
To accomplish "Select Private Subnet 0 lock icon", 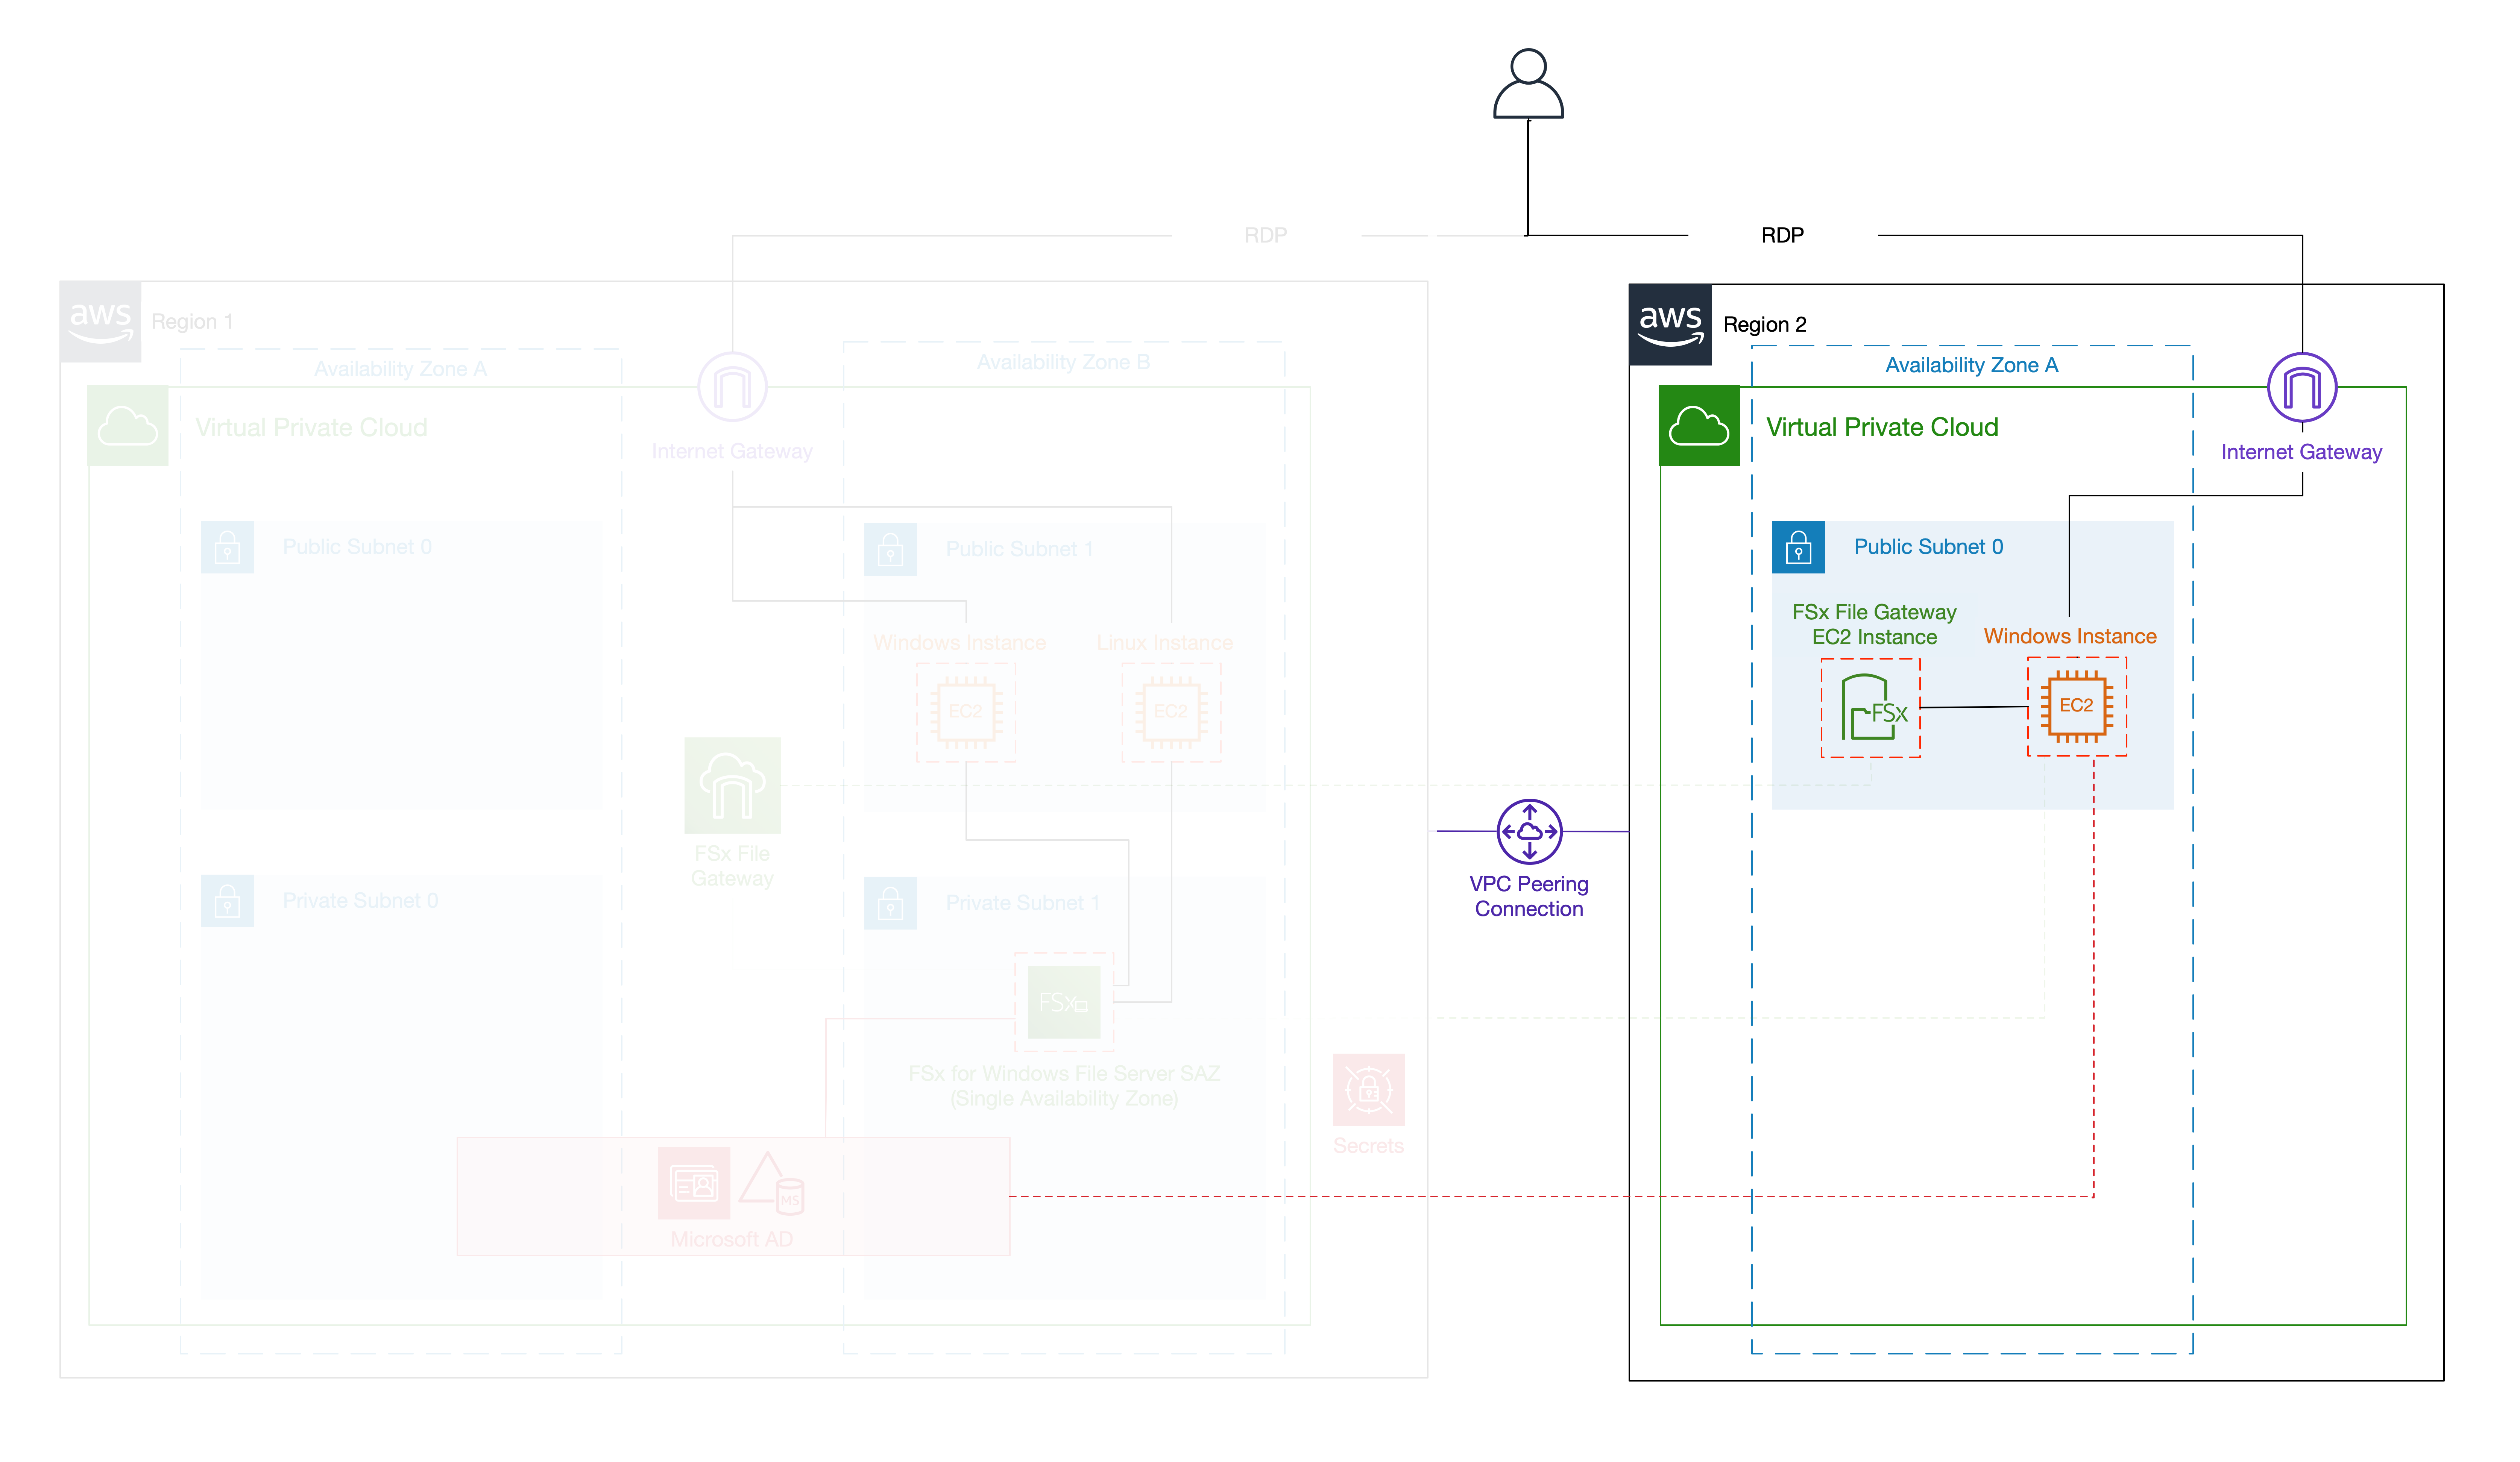I will pos(227,901).
